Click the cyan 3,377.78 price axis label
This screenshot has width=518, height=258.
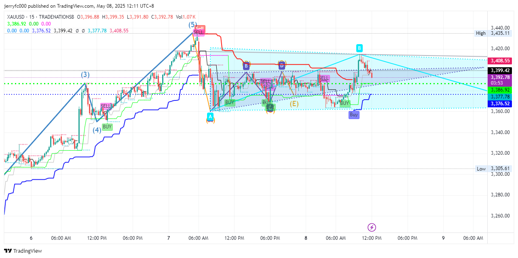point(500,97)
